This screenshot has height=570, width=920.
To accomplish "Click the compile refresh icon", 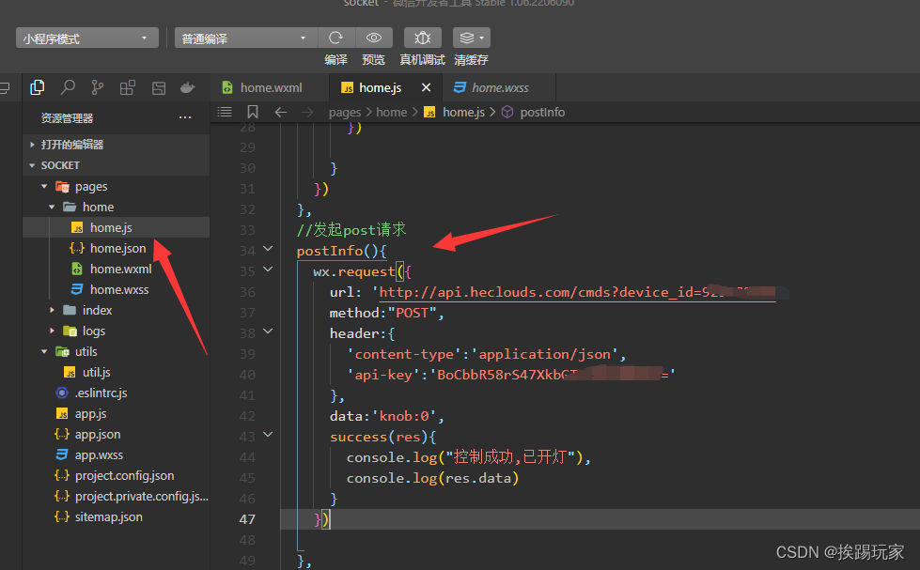I will pos(336,39).
